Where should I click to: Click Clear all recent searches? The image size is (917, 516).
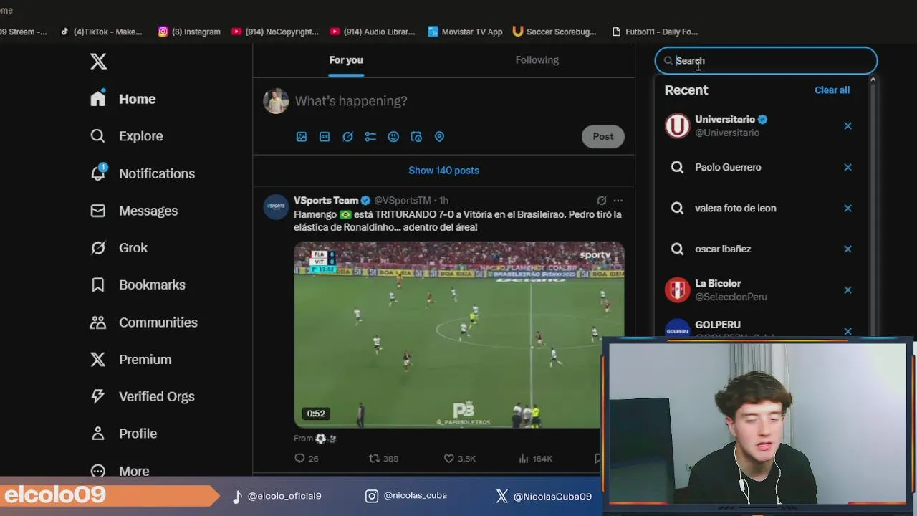tap(832, 90)
